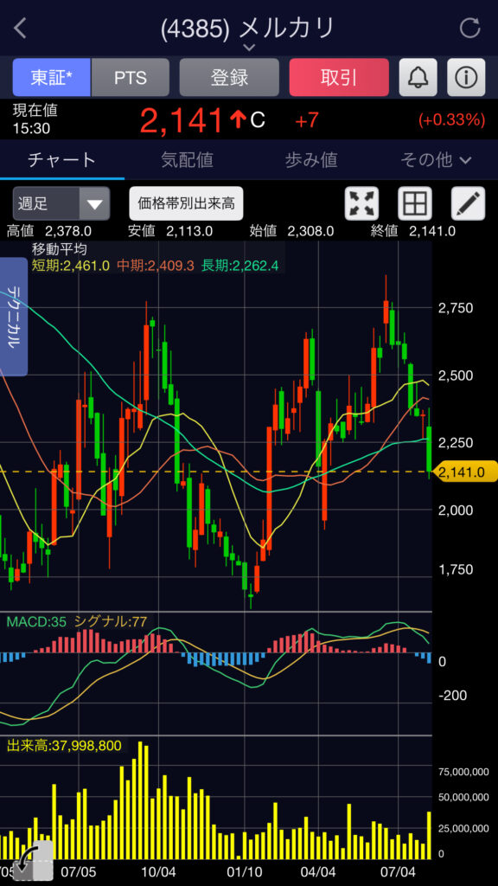Toggle 価格帯別出来高 display

[x=187, y=203]
